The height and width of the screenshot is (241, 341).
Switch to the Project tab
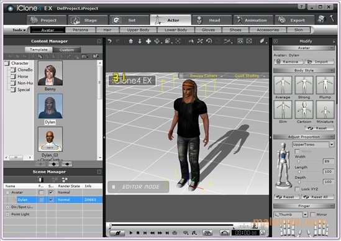[47, 20]
